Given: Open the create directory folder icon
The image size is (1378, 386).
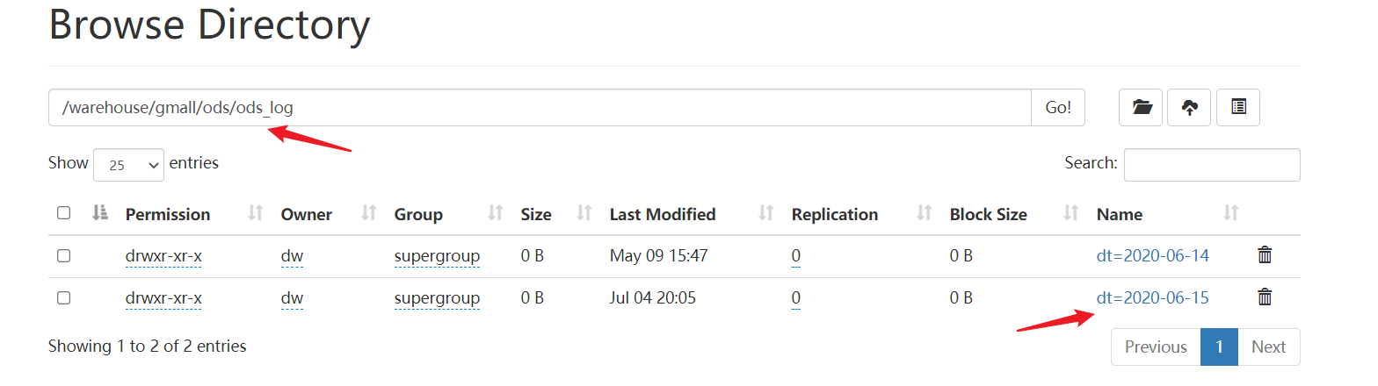Looking at the screenshot, I should [x=1141, y=108].
